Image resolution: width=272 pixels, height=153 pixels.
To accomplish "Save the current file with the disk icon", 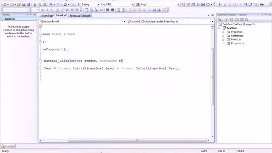I will click(x=24, y=5).
